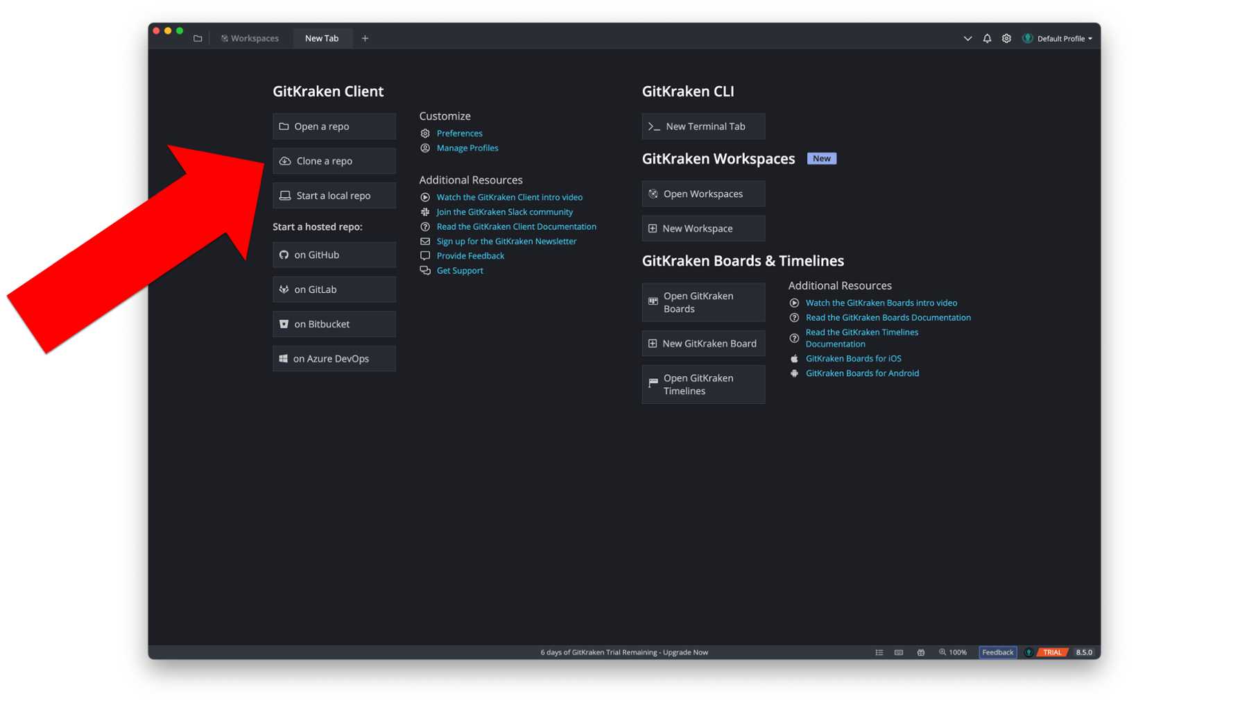Click the zoom magnifier at 100%
The image size is (1249, 703).
(942, 652)
